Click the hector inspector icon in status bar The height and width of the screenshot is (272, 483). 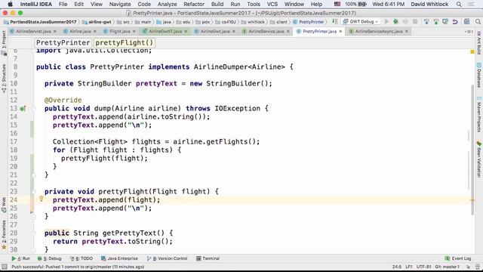478,267
